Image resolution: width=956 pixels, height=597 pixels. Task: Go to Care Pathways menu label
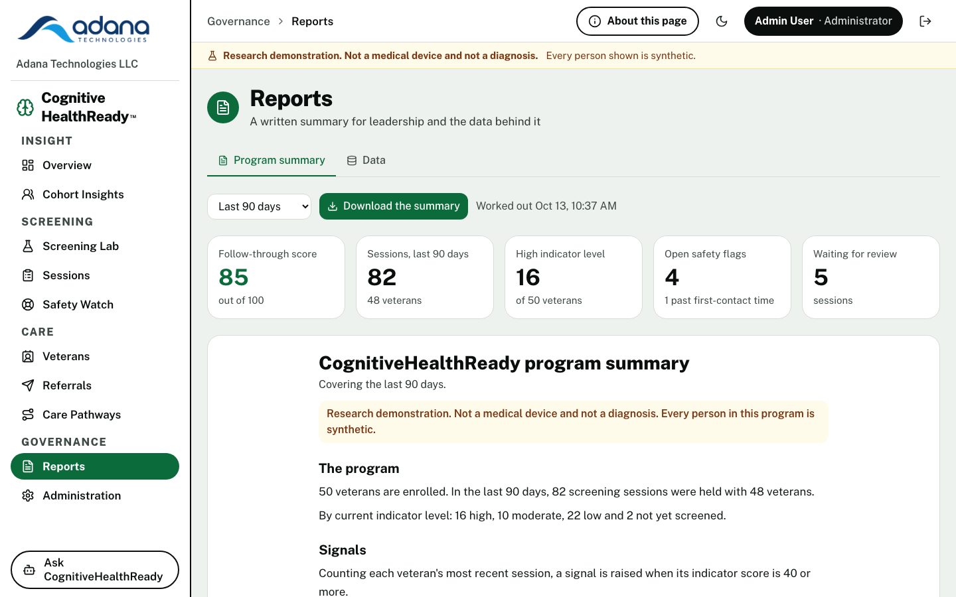click(x=82, y=415)
